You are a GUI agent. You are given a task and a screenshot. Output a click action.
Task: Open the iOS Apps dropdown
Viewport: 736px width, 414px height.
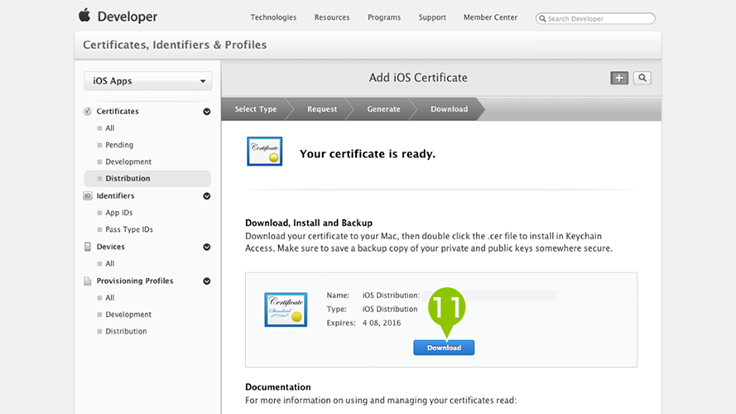pyautogui.click(x=148, y=81)
